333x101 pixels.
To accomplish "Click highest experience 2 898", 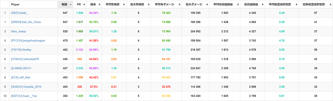I will click(x=252, y=87).
